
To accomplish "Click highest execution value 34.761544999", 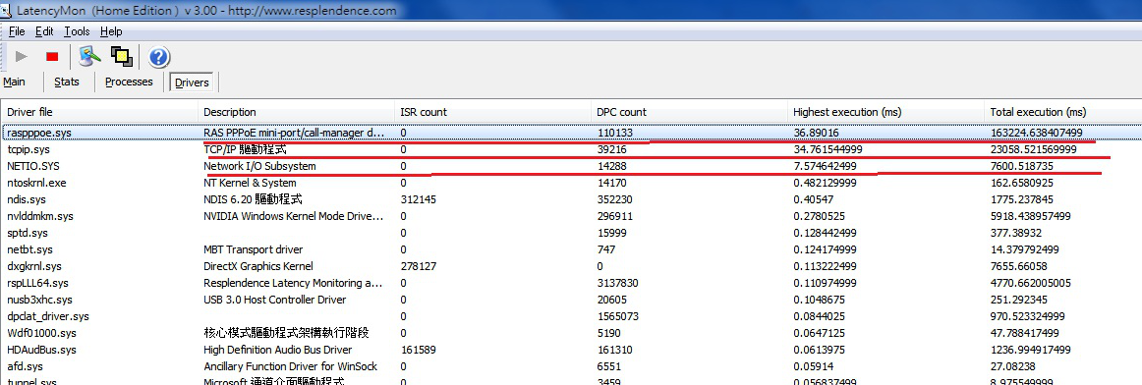I will pyautogui.click(x=828, y=149).
